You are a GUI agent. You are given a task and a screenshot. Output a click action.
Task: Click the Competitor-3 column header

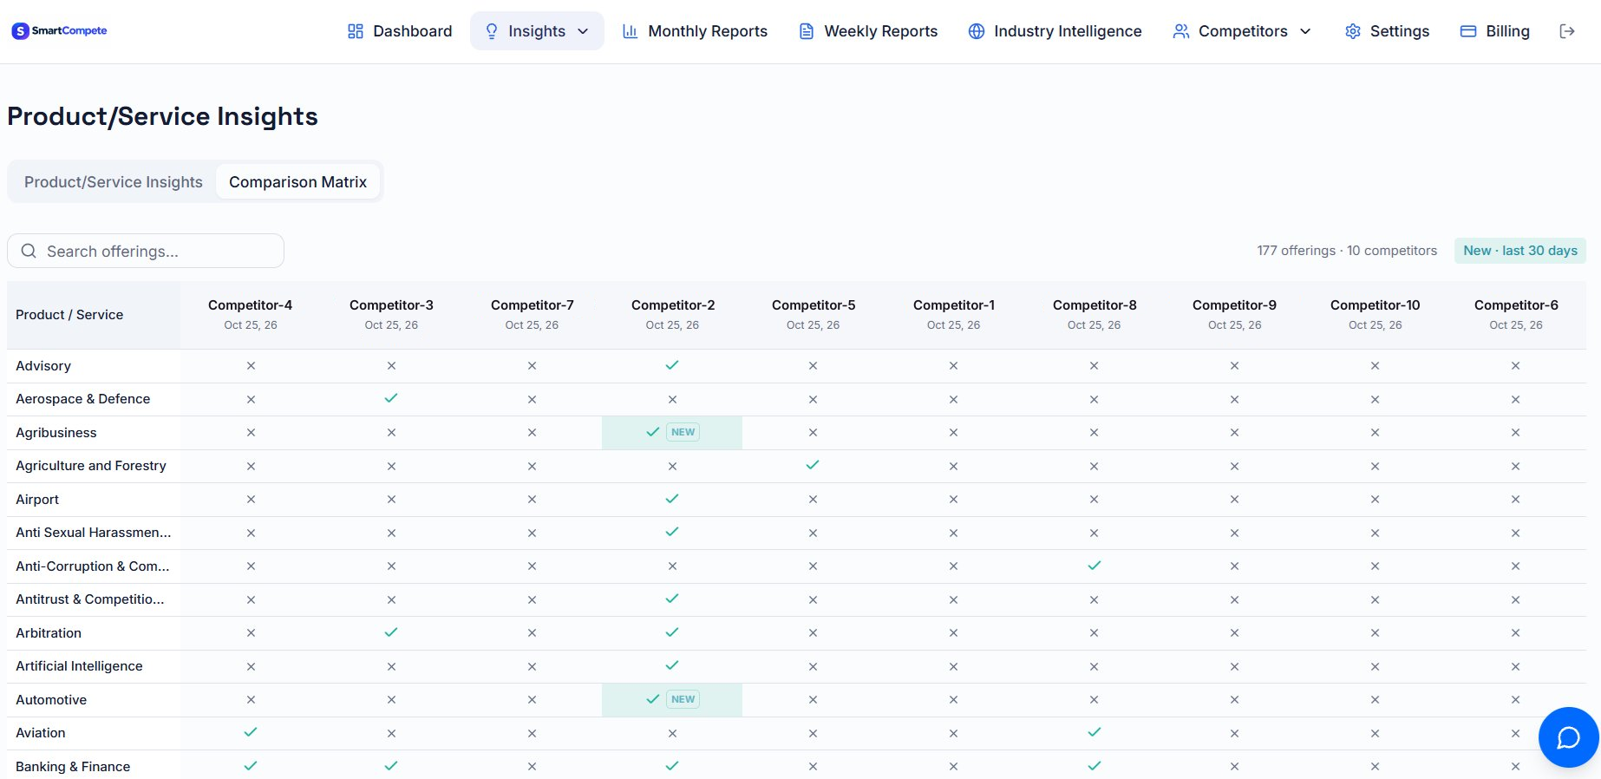point(391,314)
